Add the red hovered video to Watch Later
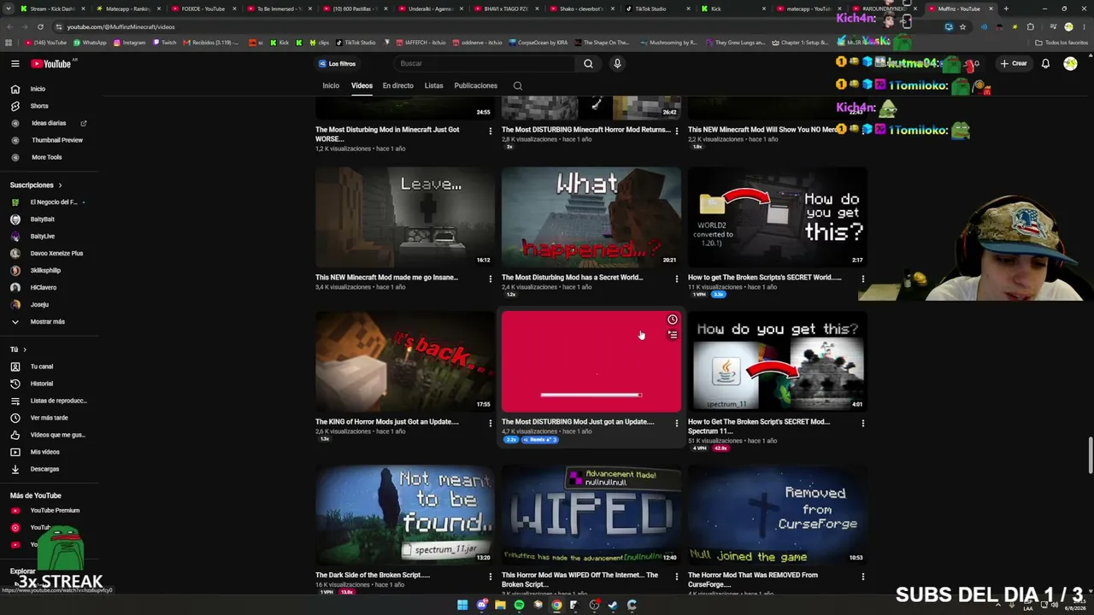The width and height of the screenshot is (1094, 615). point(673,319)
